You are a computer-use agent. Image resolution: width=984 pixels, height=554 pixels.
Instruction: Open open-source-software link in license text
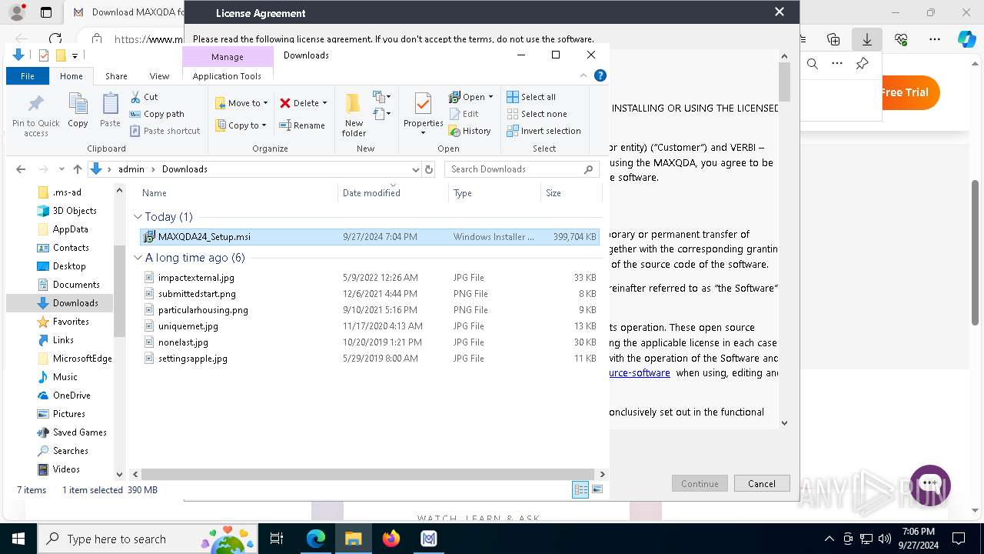click(640, 373)
